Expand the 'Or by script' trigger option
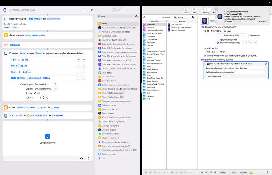Screen dimensions: 272x175 coord(211,48)
